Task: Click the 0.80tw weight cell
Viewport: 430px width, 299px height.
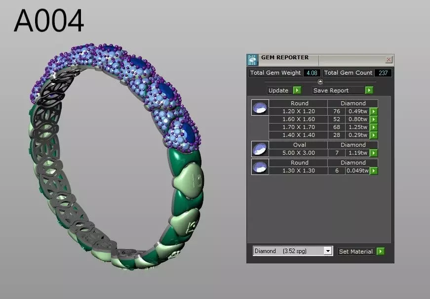Action: click(x=357, y=119)
